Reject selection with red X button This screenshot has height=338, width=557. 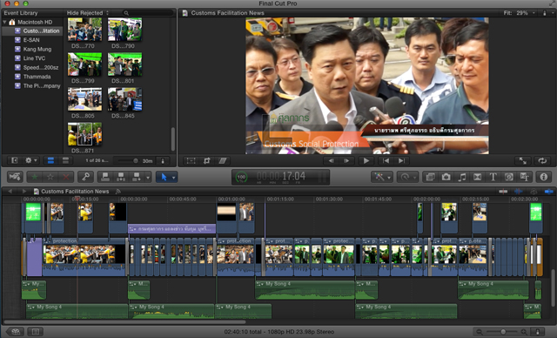tap(66, 177)
